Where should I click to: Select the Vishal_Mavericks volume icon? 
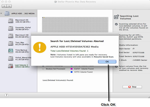[x=11, y=58]
